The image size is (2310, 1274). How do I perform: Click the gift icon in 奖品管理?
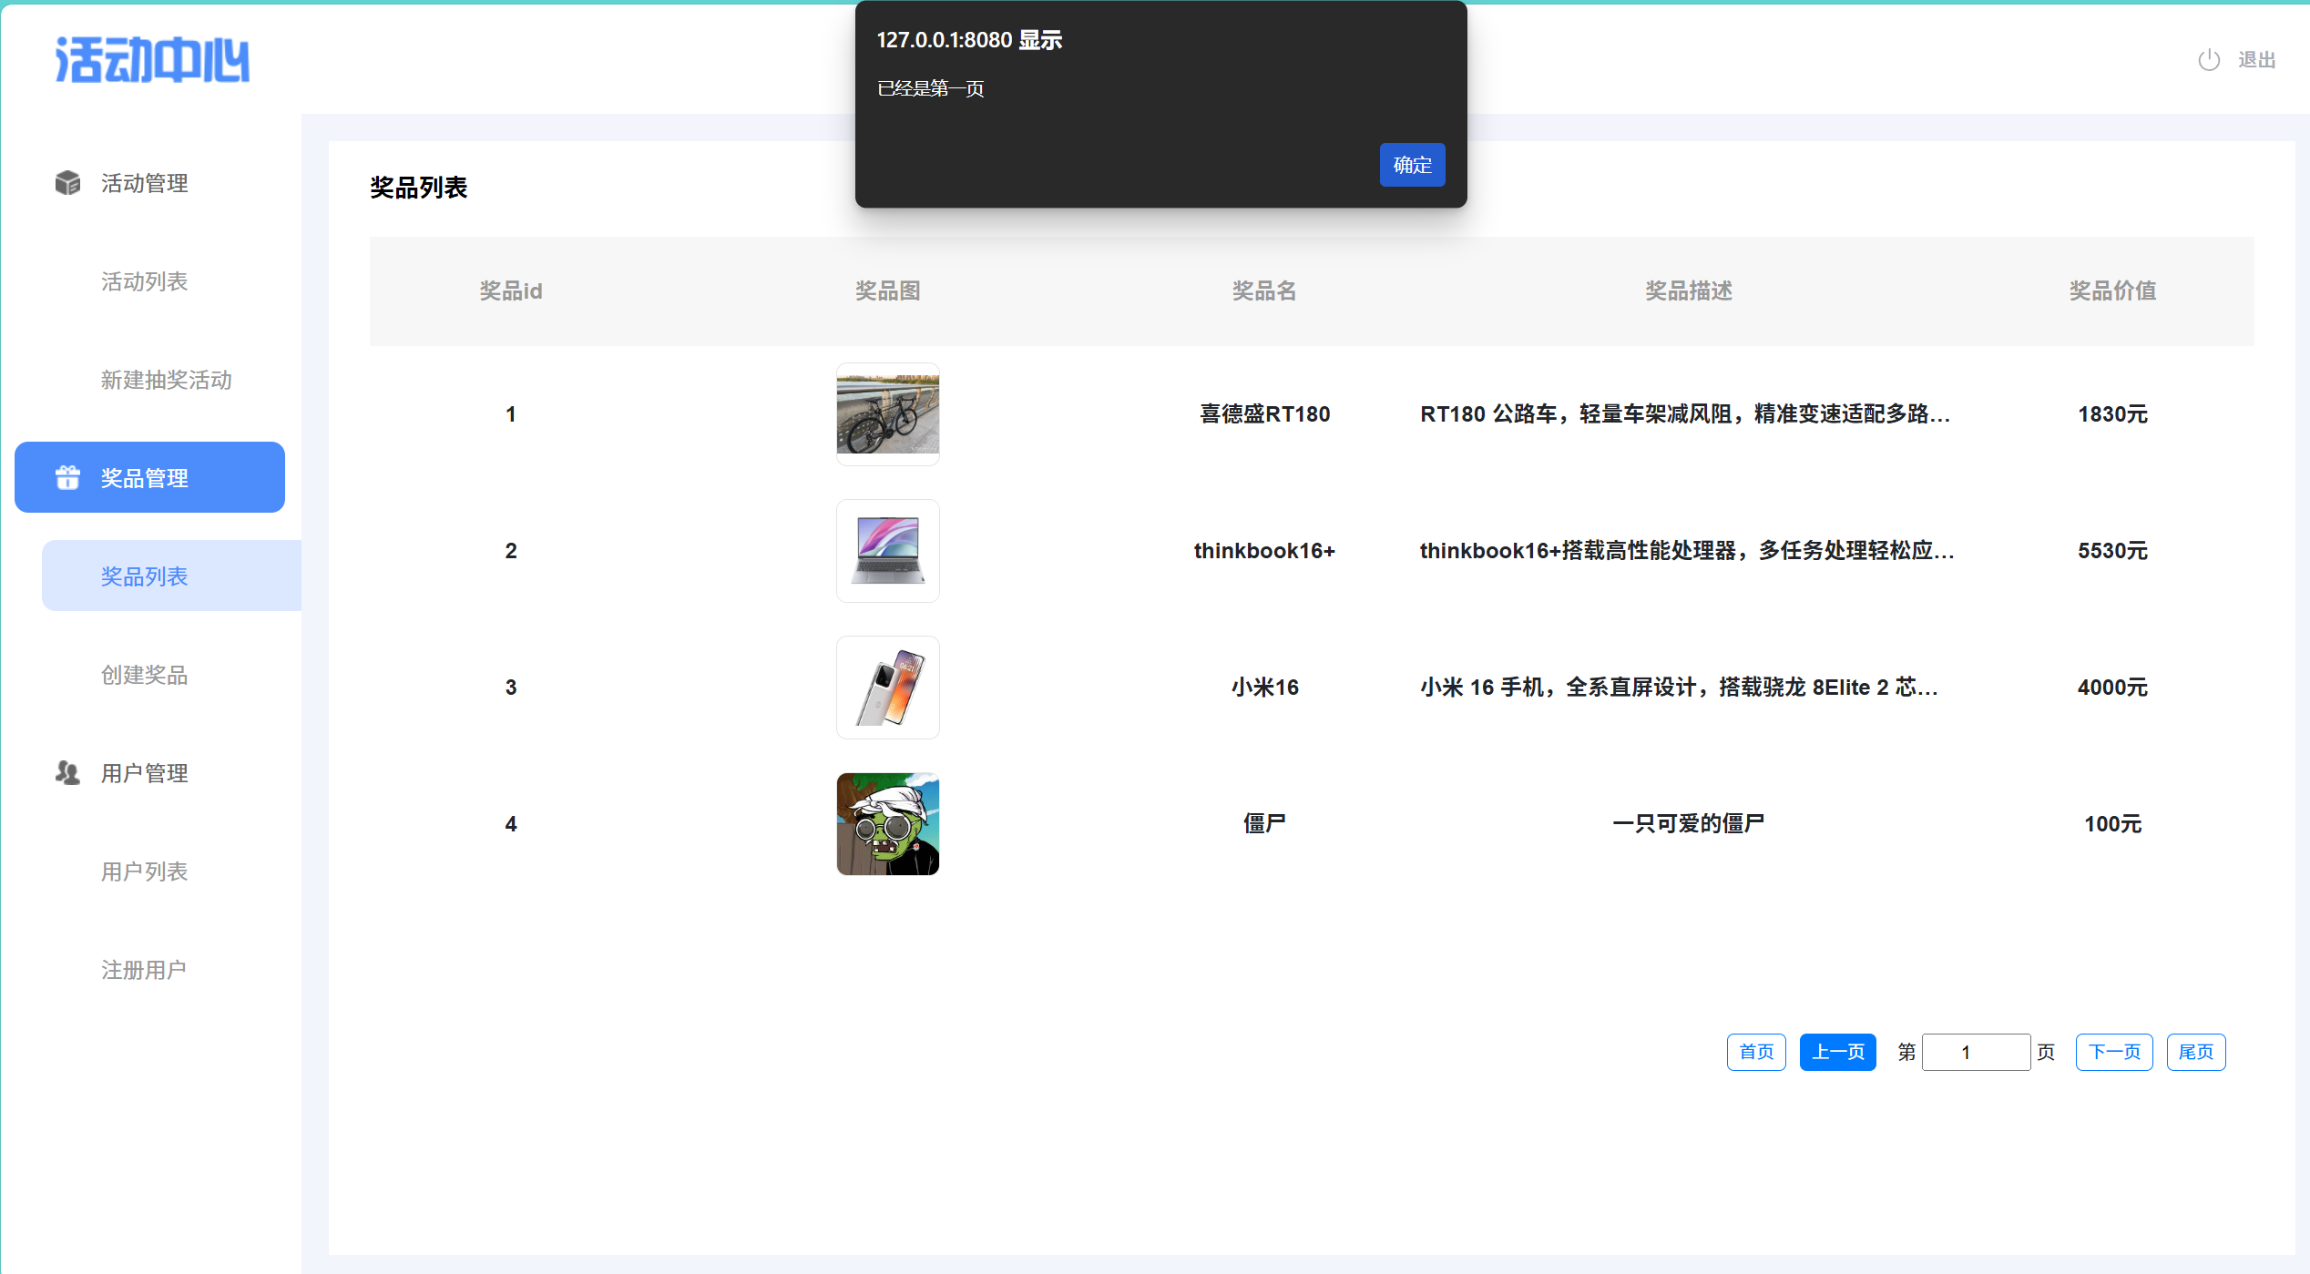click(x=67, y=477)
